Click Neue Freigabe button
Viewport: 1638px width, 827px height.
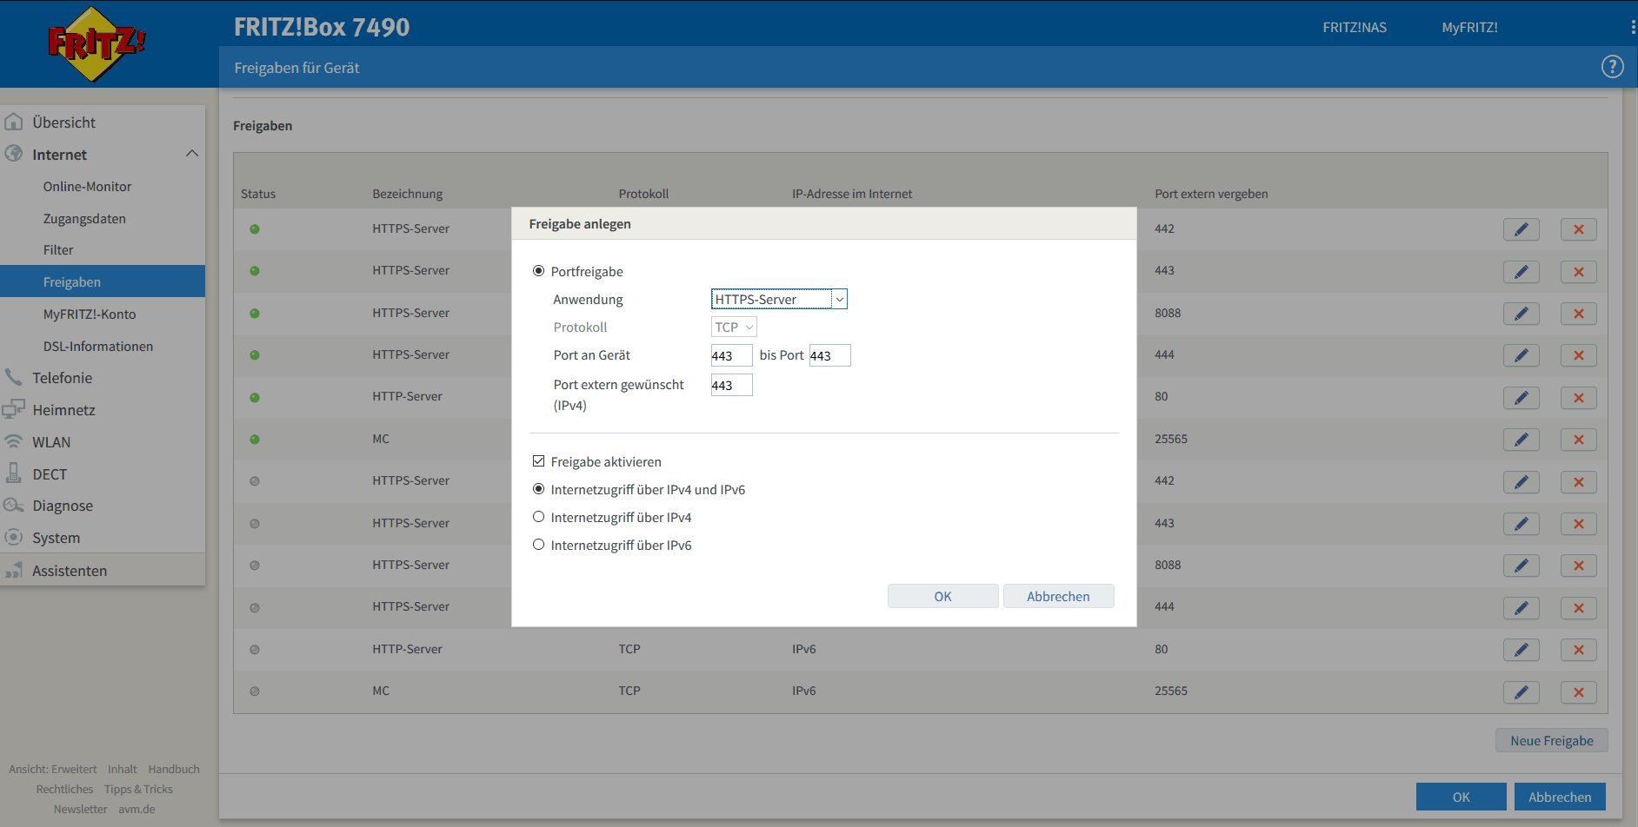point(1551,740)
